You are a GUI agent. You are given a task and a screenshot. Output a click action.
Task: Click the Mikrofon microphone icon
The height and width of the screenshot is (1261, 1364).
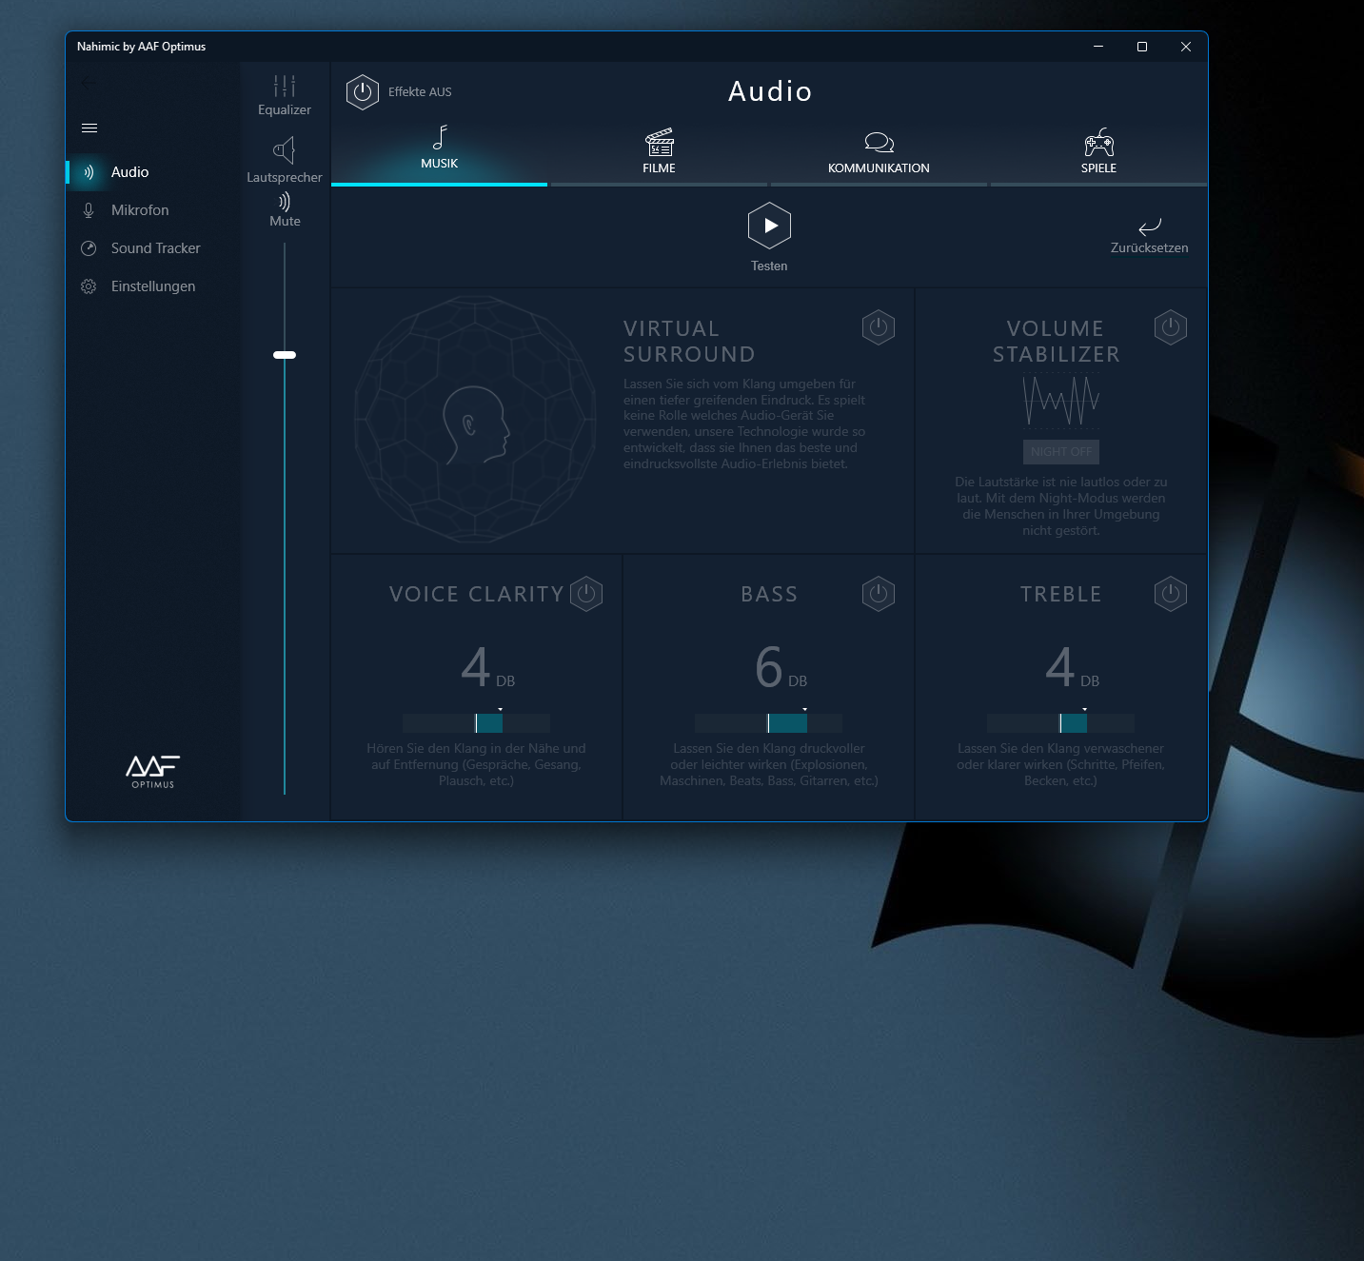(x=89, y=210)
